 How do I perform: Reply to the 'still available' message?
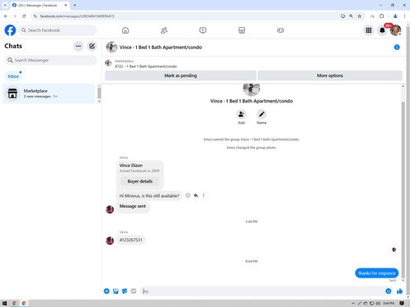(196, 196)
